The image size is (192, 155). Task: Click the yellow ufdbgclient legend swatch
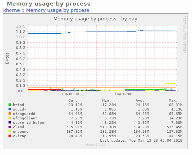point(10,118)
